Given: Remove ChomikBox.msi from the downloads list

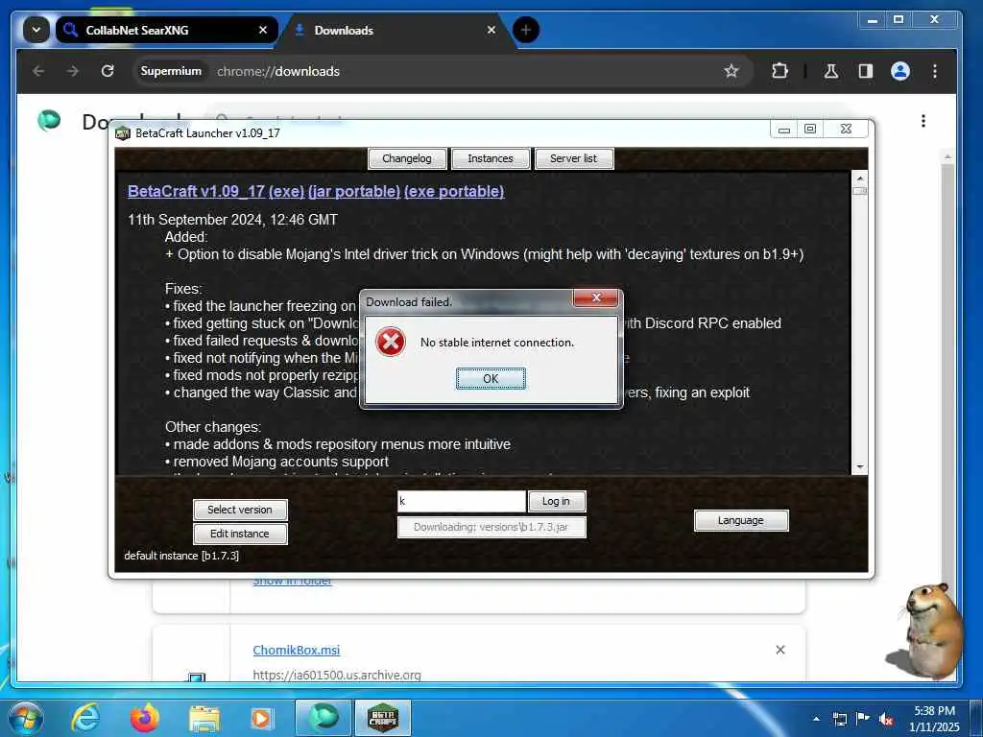Looking at the screenshot, I should pos(780,650).
